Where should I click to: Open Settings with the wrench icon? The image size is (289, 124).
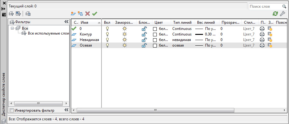[282, 14]
